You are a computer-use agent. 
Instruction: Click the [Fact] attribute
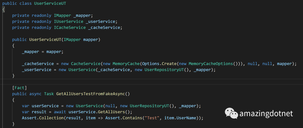[20, 88]
